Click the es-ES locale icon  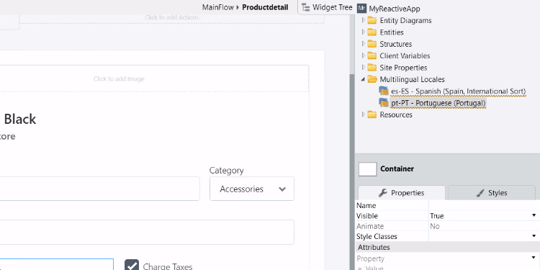click(x=384, y=91)
